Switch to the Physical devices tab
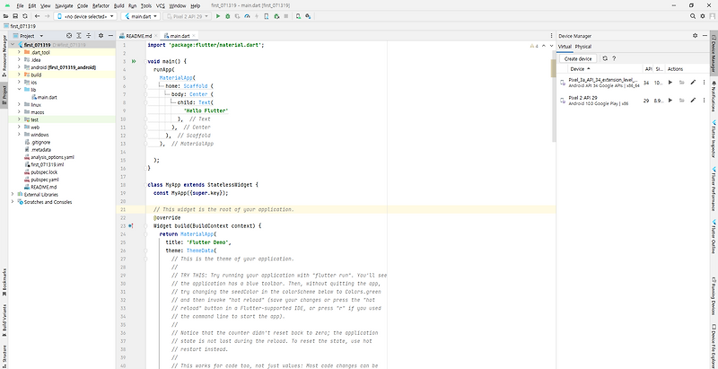The image size is (718, 369). (x=583, y=45)
